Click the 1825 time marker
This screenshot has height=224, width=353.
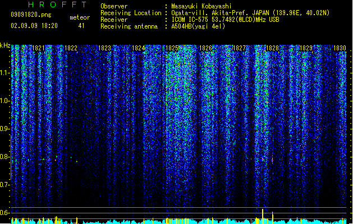172,48
